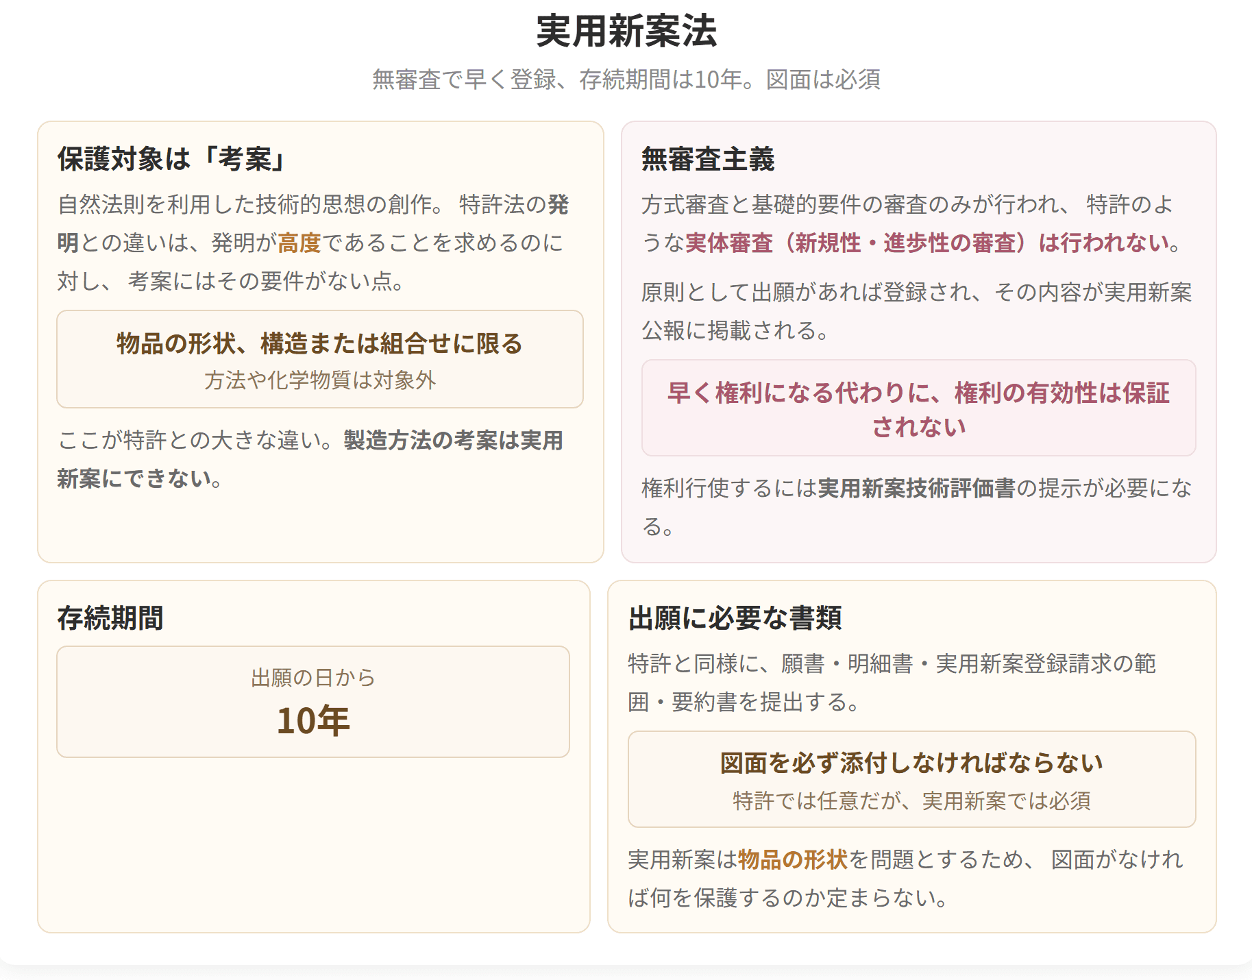Click the text 公報に掲載される
Image resolution: width=1252 pixels, height=980 pixels.
pos(735,330)
